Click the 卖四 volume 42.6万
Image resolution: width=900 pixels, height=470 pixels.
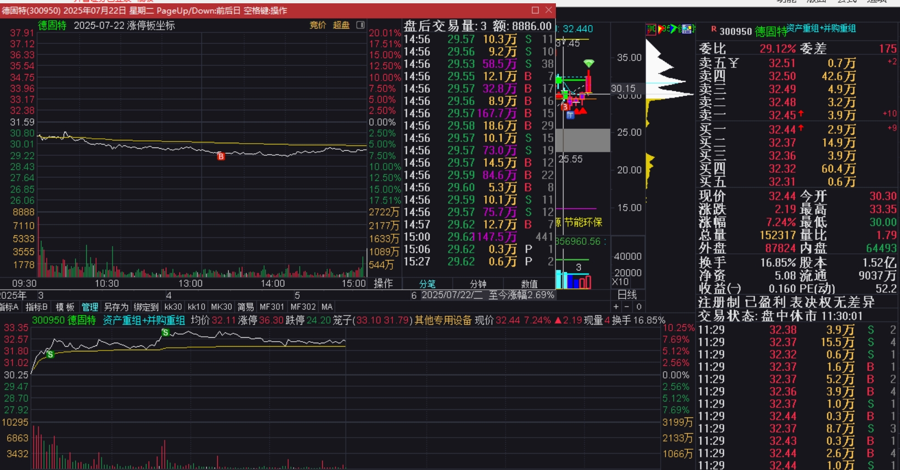(839, 76)
